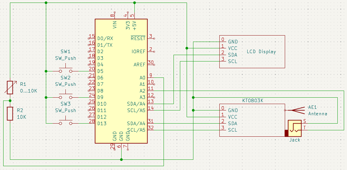Select the R1 variable resistor symbol

(10, 88)
